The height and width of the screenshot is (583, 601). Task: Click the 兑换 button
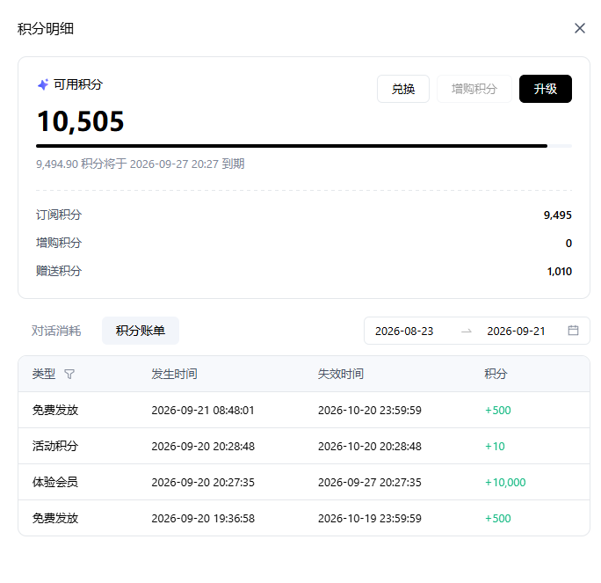coord(402,89)
